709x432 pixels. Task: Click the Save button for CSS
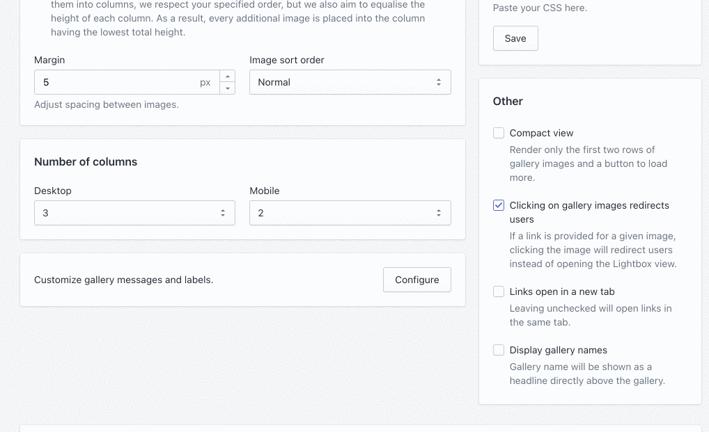[515, 38]
